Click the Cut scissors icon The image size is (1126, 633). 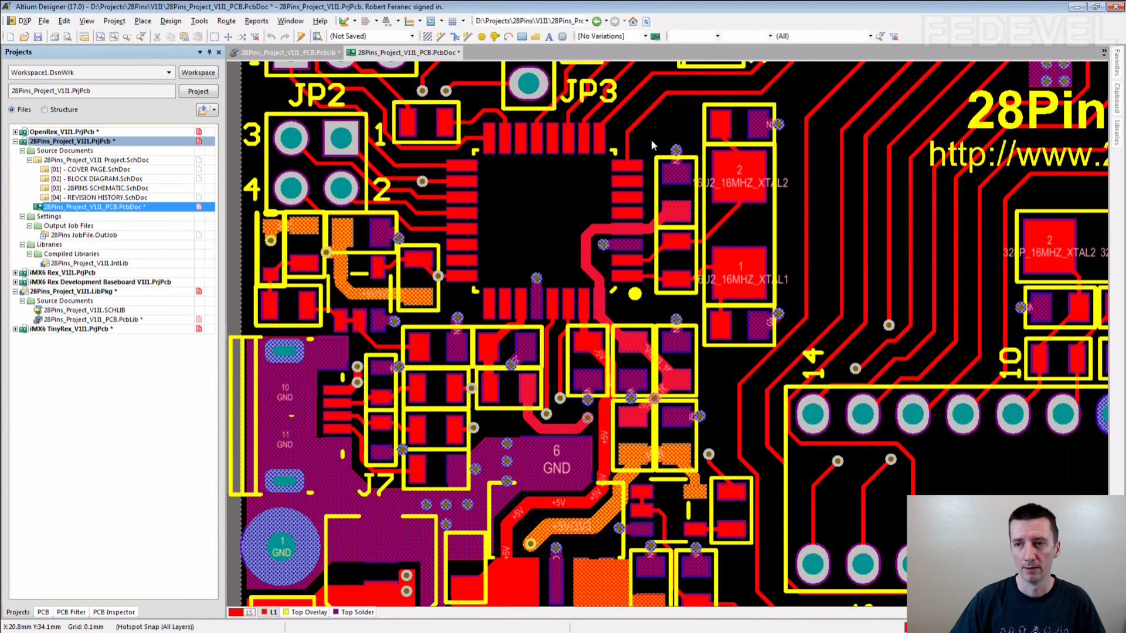157,36
